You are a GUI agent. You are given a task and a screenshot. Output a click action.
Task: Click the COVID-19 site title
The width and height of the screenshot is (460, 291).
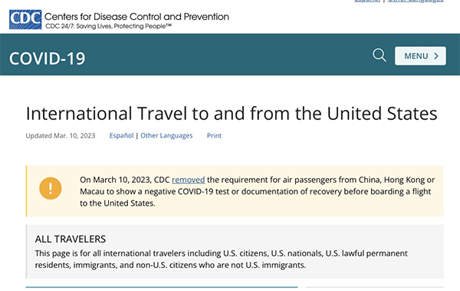tap(48, 58)
